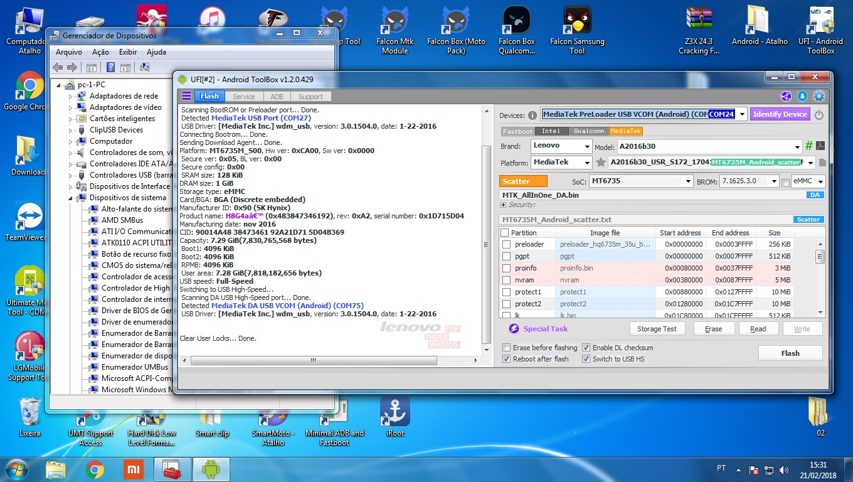Expand the Security section
Screen dimensions: 853x482
pyautogui.click(x=503, y=205)
